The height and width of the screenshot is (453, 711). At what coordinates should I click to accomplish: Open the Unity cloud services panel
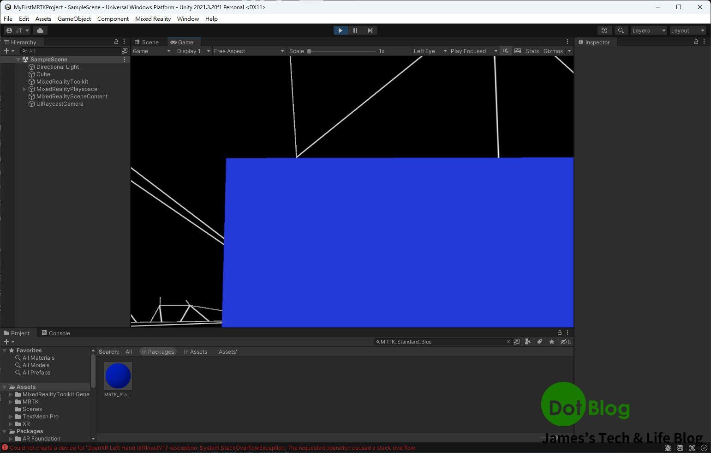[x=40, y=30]
